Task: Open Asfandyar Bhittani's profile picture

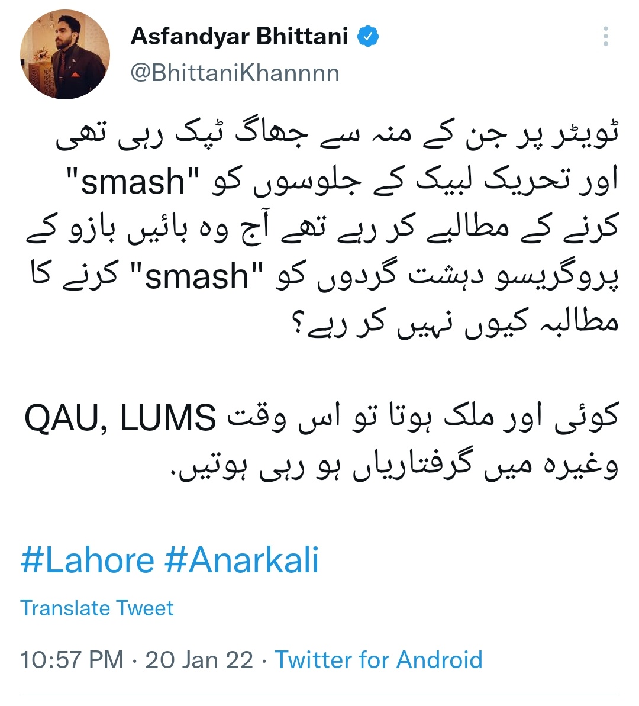Action: pyautogui.click(x=65, y=54)
